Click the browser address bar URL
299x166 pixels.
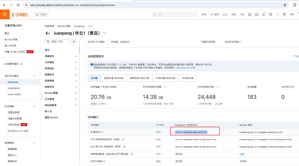click(73, 5)
